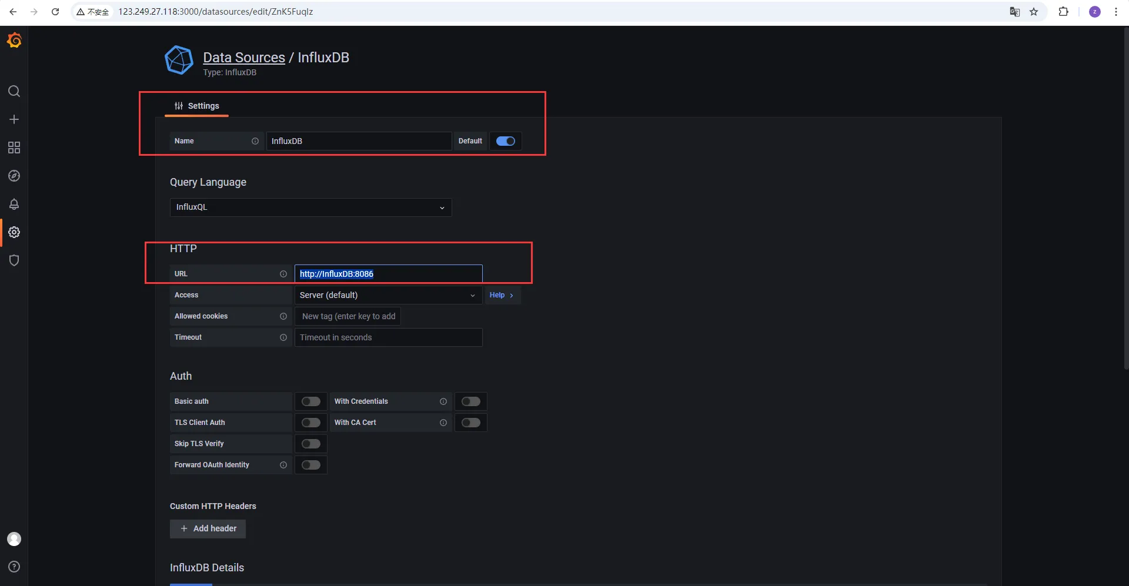Click the browser address bar URL
Viewport: 1129px width, 586px height.
(x=215, y=12)
